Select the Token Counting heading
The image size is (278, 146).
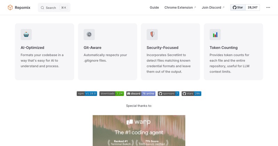coord(223,48)
